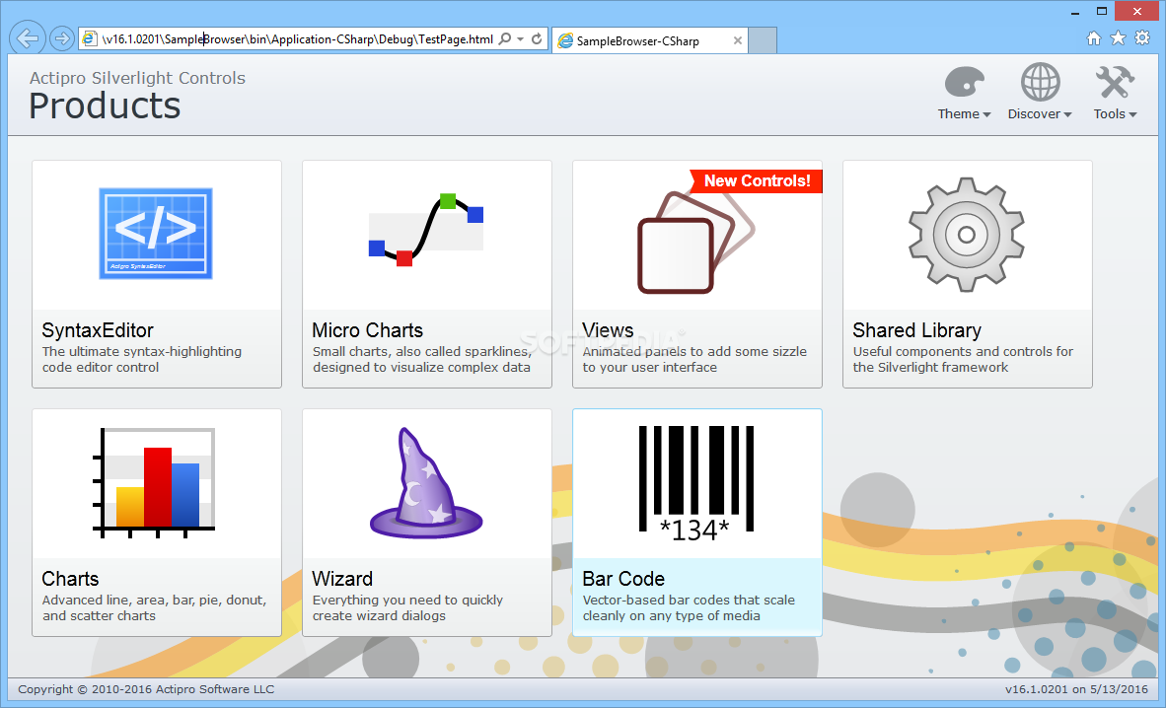This screenshot has height=708, width=1166.
Task: Click 'Animated panels to add some sizzle' description
Action: click(x=694, y=359)
